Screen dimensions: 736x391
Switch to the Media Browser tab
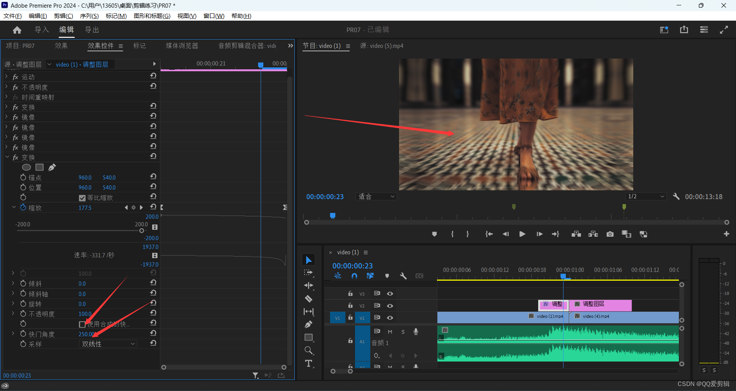(182, 46)
